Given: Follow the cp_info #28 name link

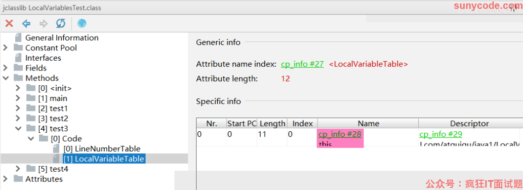Looking at the screenshot, I should pyautogui.click(x=340, y=134).
